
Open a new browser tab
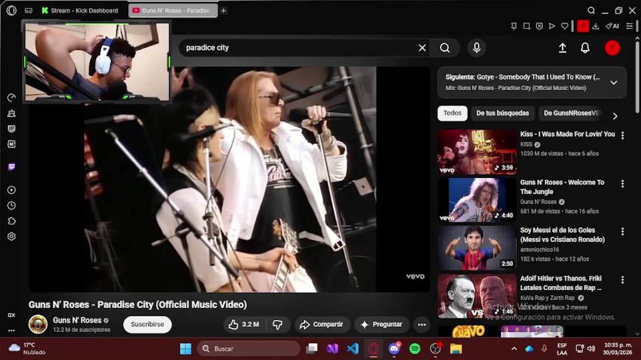pos(223,10)
